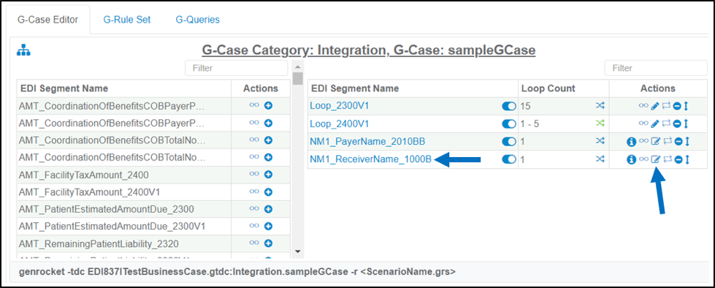The image size is (715, 288).
Task: Click reorder arrow icon for NM1_ReceiverName_1000B
Action: [x=687, y=159]
